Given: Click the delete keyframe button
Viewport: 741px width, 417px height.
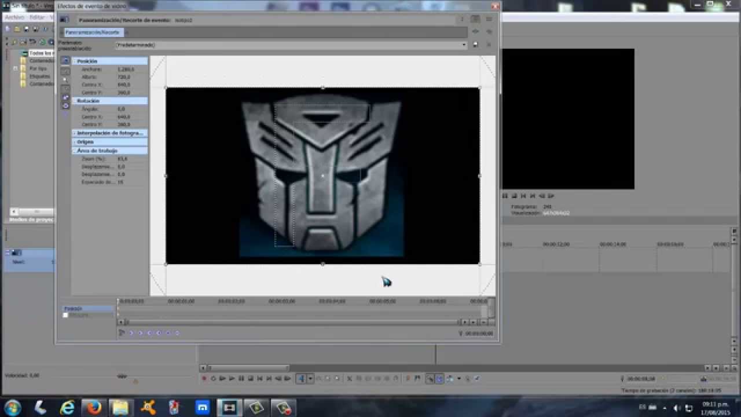Looking at the screenshot, I should 177,333.
